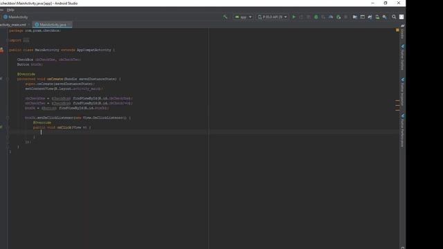Open the Gradle tool window
Viewport: 443px width, 249px height.
(x=402, y=33)
